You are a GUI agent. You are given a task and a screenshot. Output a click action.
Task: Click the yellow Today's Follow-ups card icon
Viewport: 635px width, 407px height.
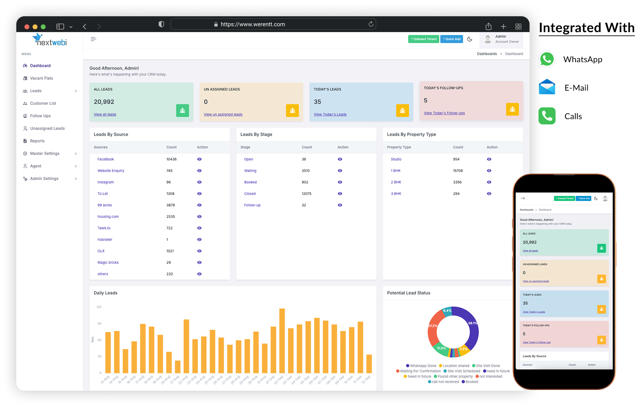pos(512,109)
